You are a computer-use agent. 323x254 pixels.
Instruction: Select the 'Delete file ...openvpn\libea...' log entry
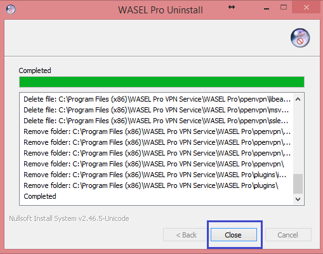tap(157, 99)
